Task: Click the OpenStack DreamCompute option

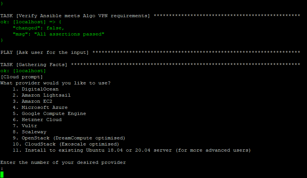Action: [x=69, y=138]
